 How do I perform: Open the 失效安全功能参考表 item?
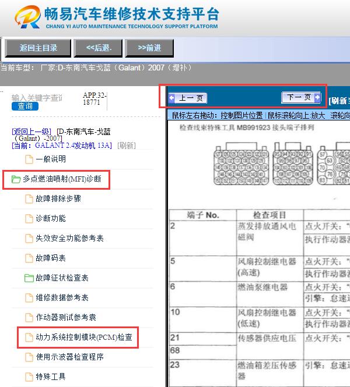point(69,238)
